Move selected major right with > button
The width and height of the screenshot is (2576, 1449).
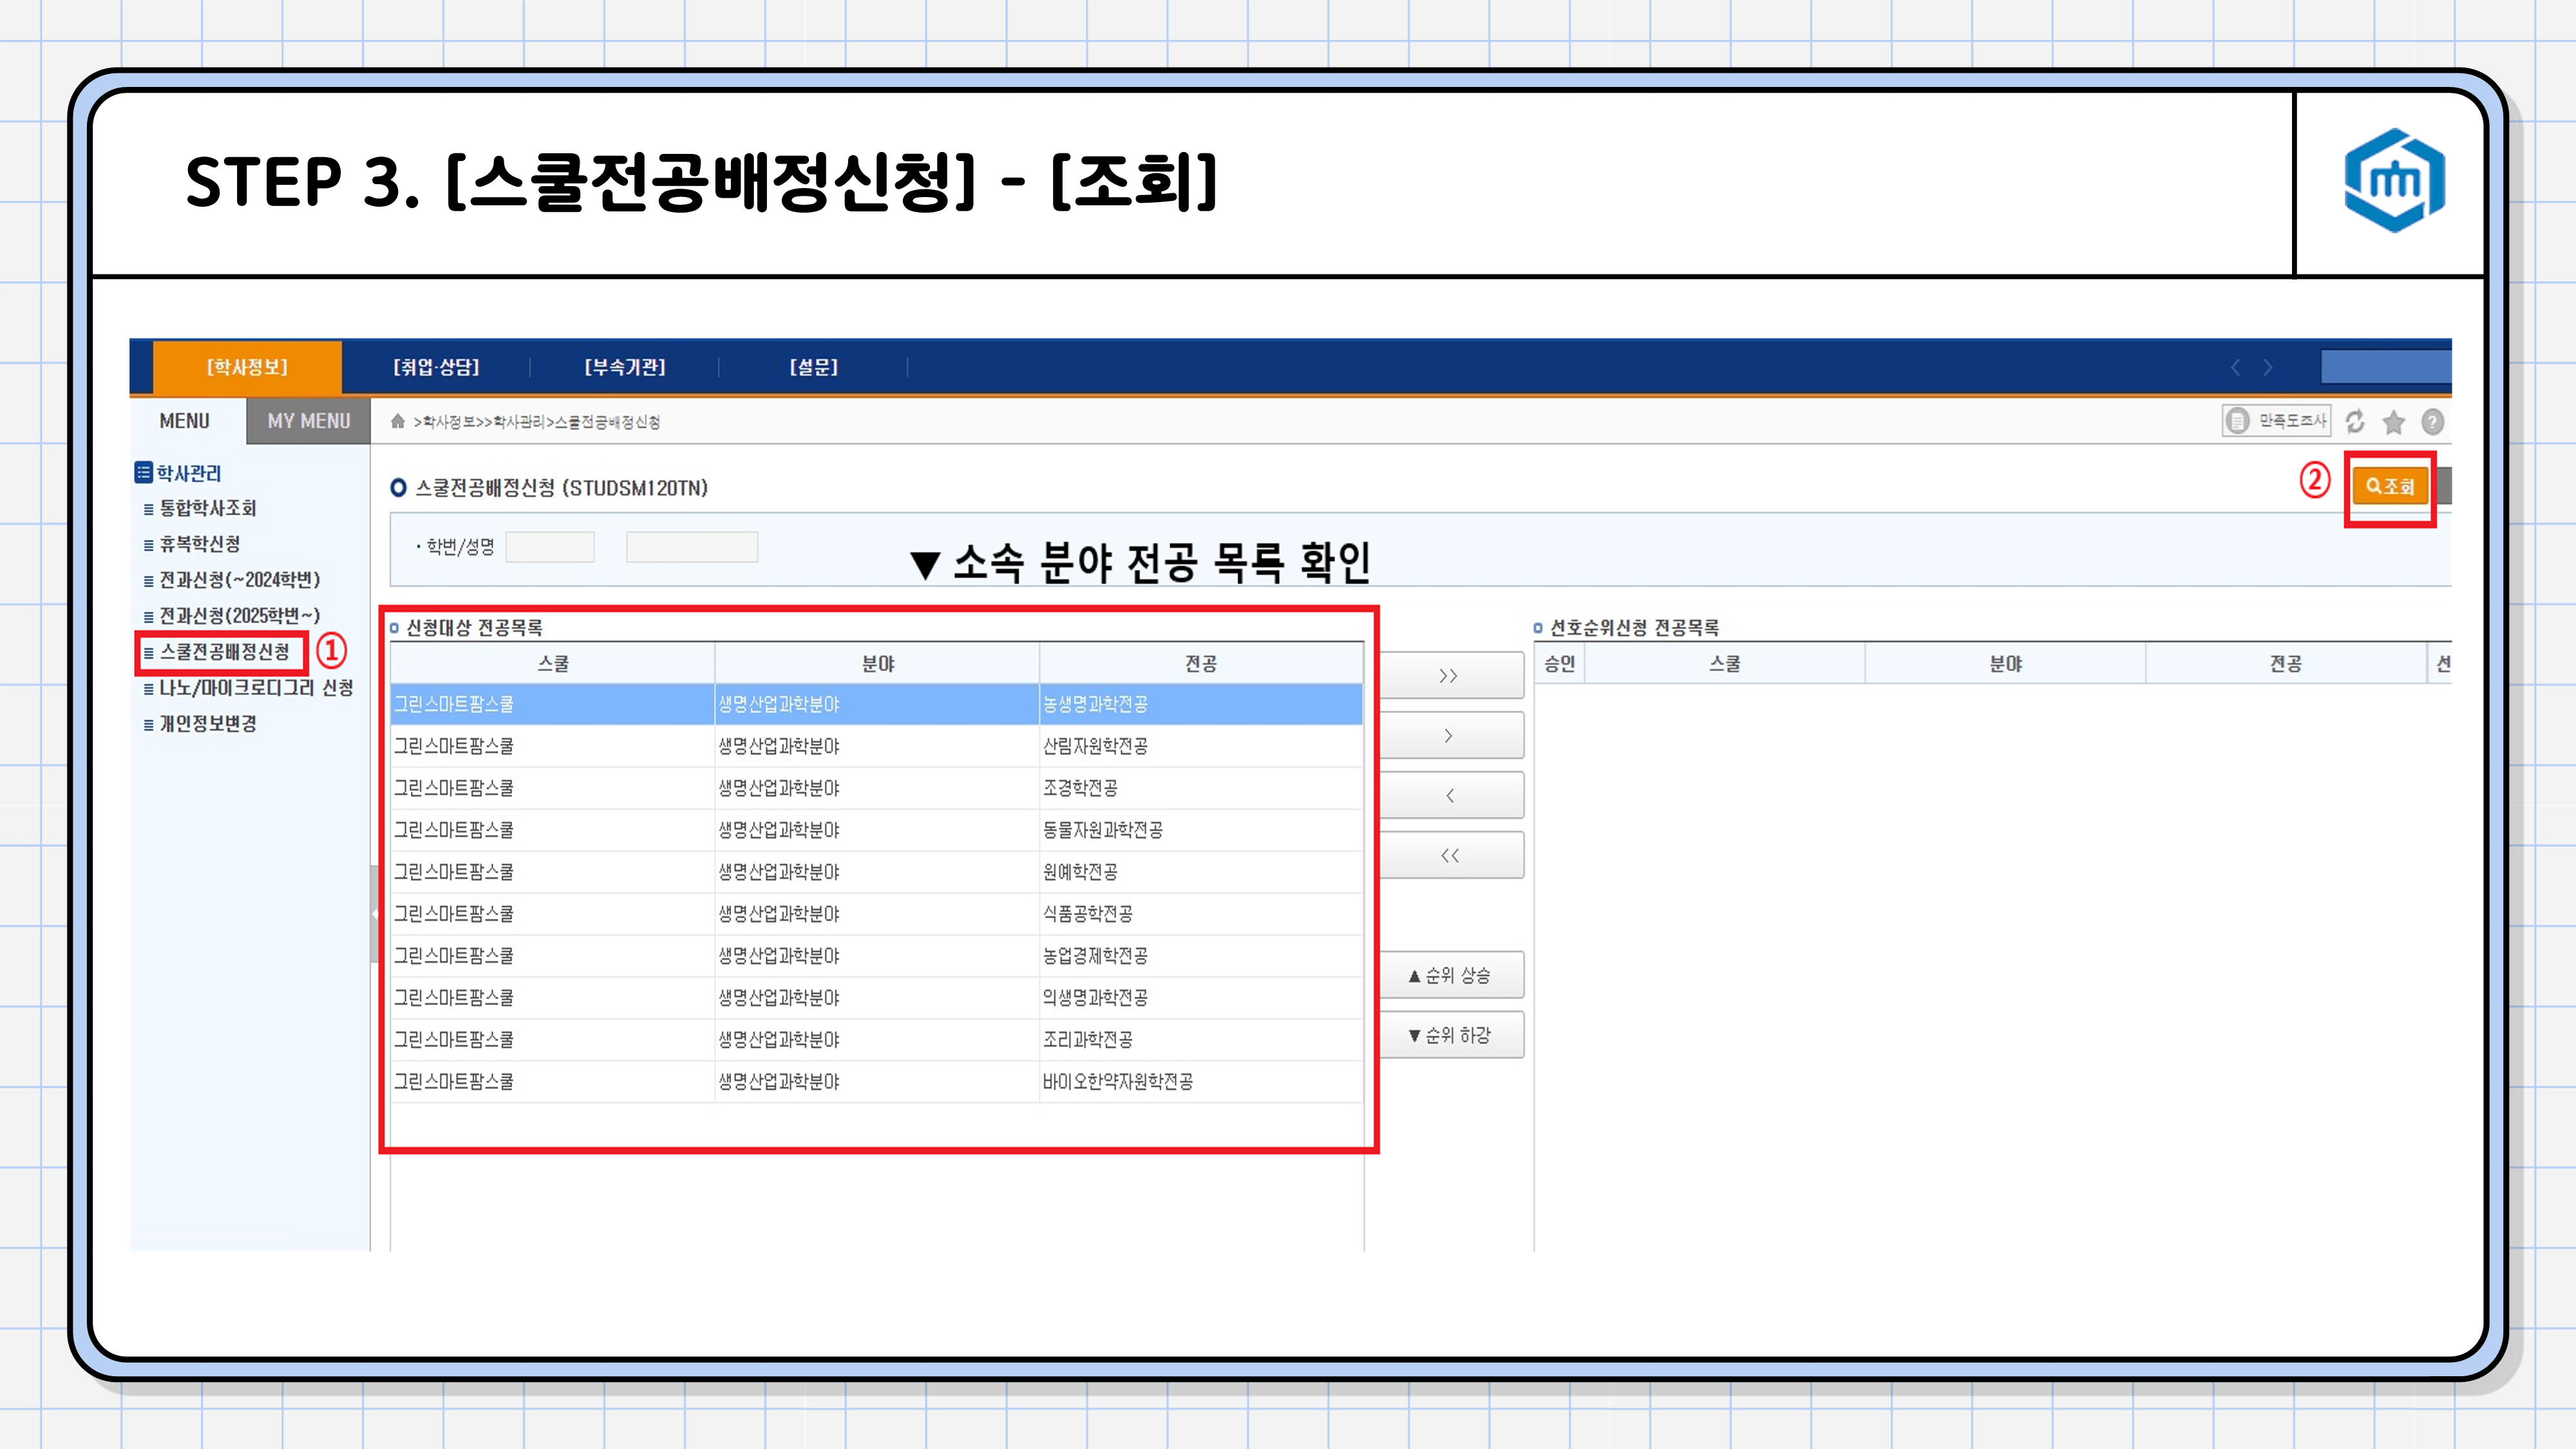(x=1449, y=736)
